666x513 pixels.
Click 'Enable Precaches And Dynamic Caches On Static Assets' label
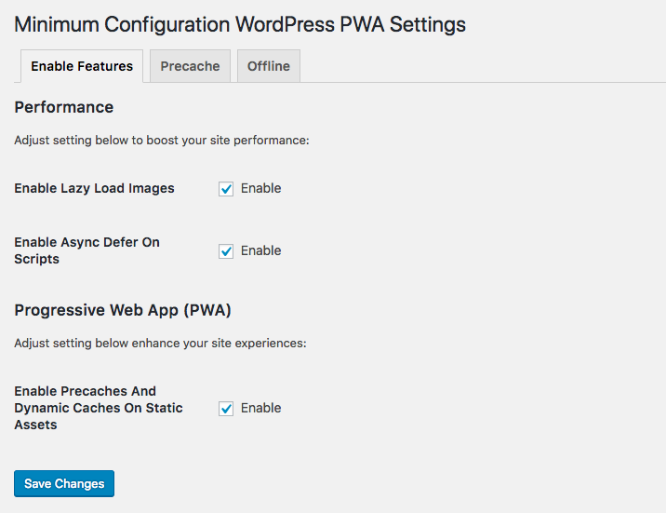(x=99, y=408)
